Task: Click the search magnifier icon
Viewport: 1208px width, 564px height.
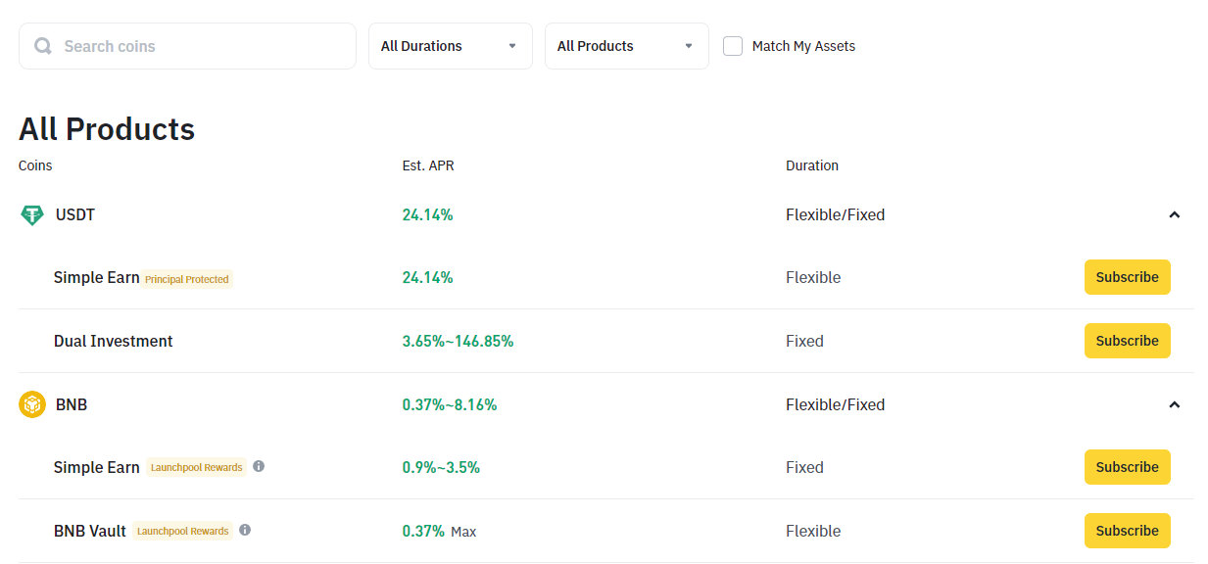Action: (42, 46)
